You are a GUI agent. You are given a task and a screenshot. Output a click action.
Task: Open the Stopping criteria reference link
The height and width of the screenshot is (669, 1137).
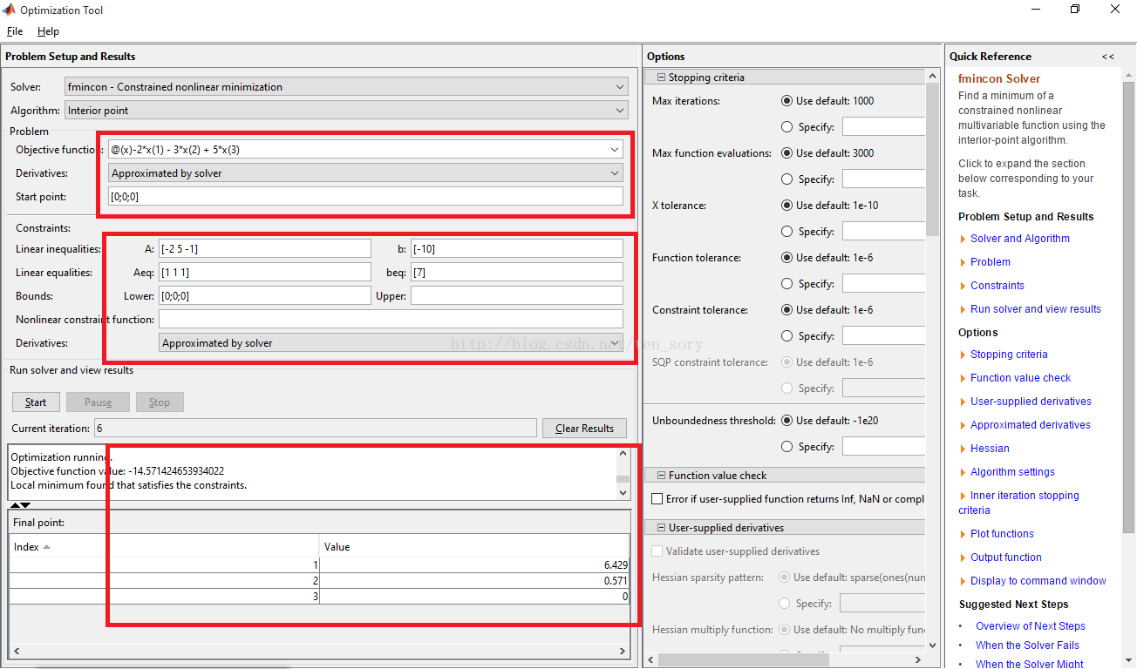(x=1009, y=355)
